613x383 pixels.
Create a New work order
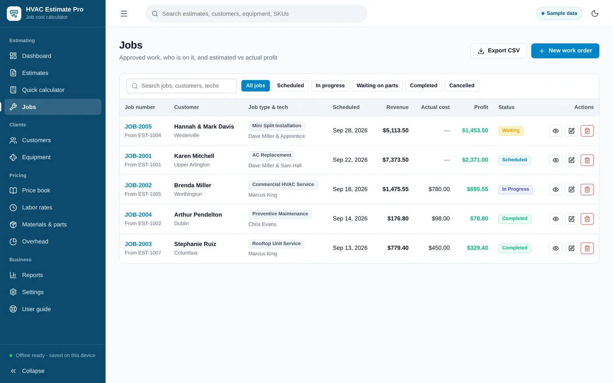565,51
